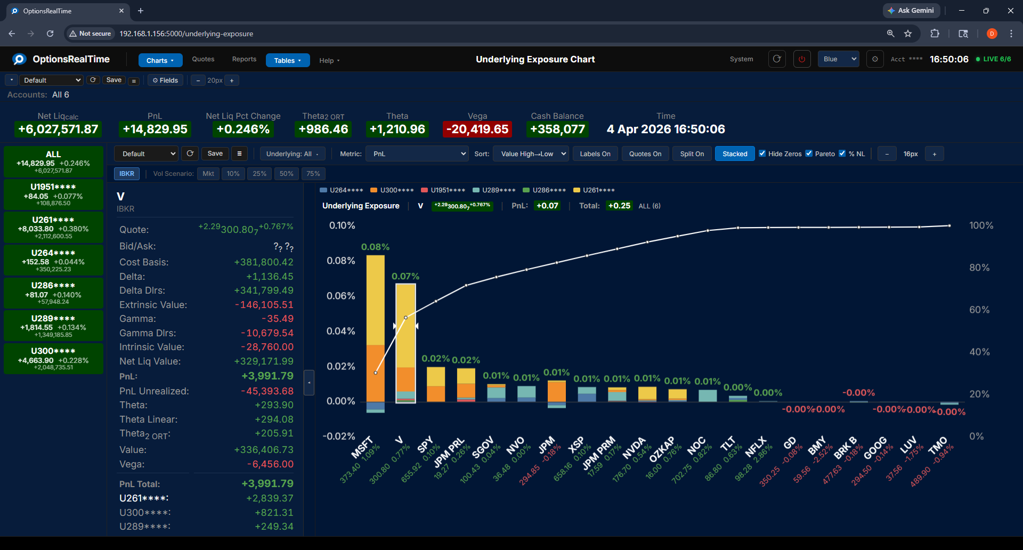Click the U264**** legend color swatch
Image resolution: width=1023 pixels, height=550 pixels.
(323, 190)
